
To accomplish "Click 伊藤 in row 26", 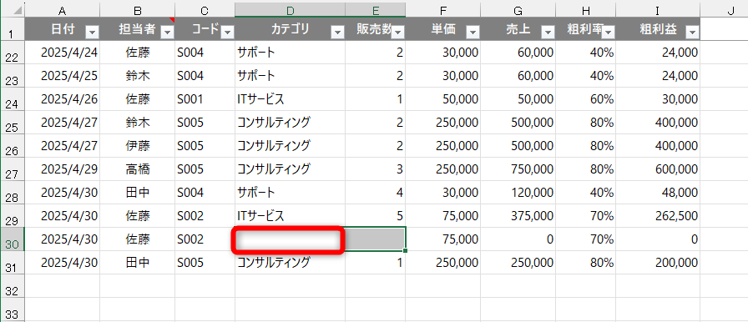I will click(x=138, y=146).
